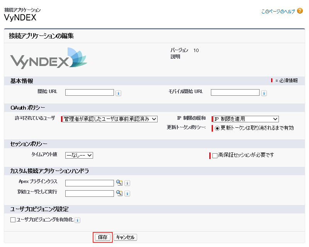Click info icon beside Apex プラグインクラス lookup
This screenshot has height=247, width=309.
[127, 183]
